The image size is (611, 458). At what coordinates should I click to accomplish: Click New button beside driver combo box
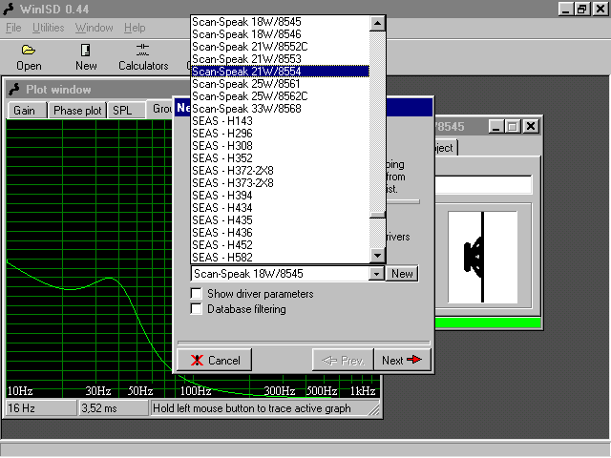tap(402, 274)
